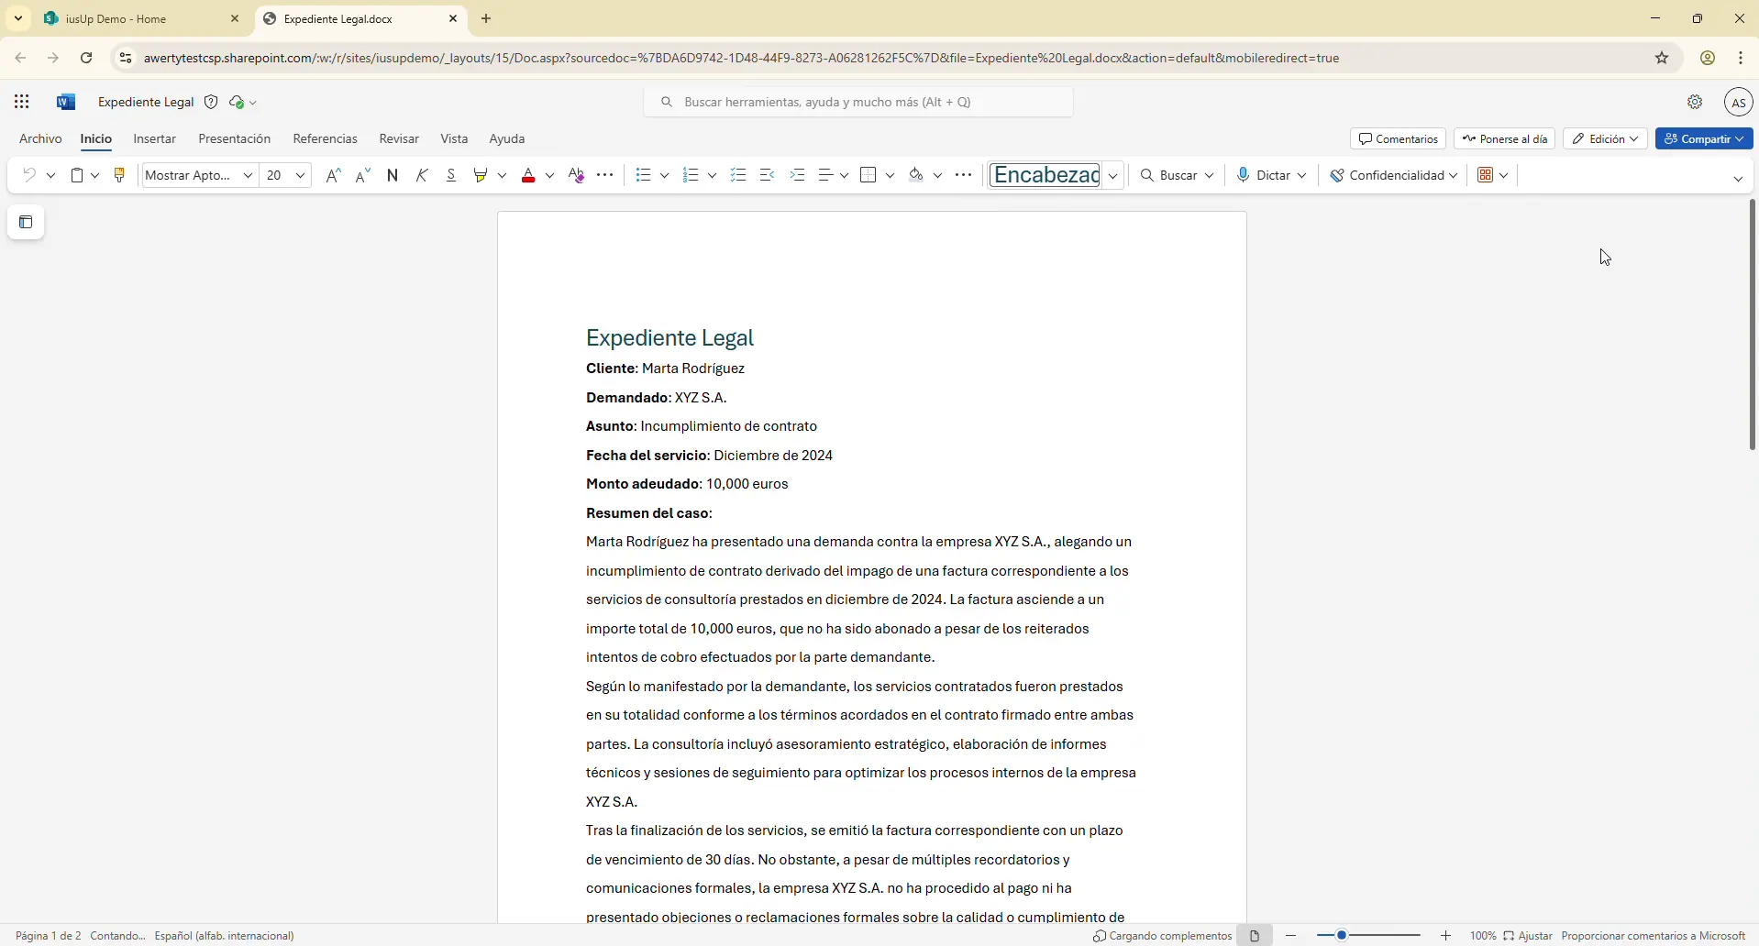Click the bulleted list icon

click(x=644, y=175)
